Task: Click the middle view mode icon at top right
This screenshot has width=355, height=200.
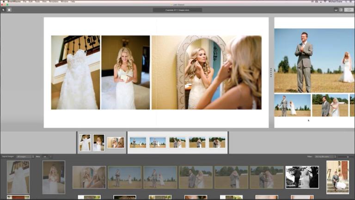Action: 341,10
